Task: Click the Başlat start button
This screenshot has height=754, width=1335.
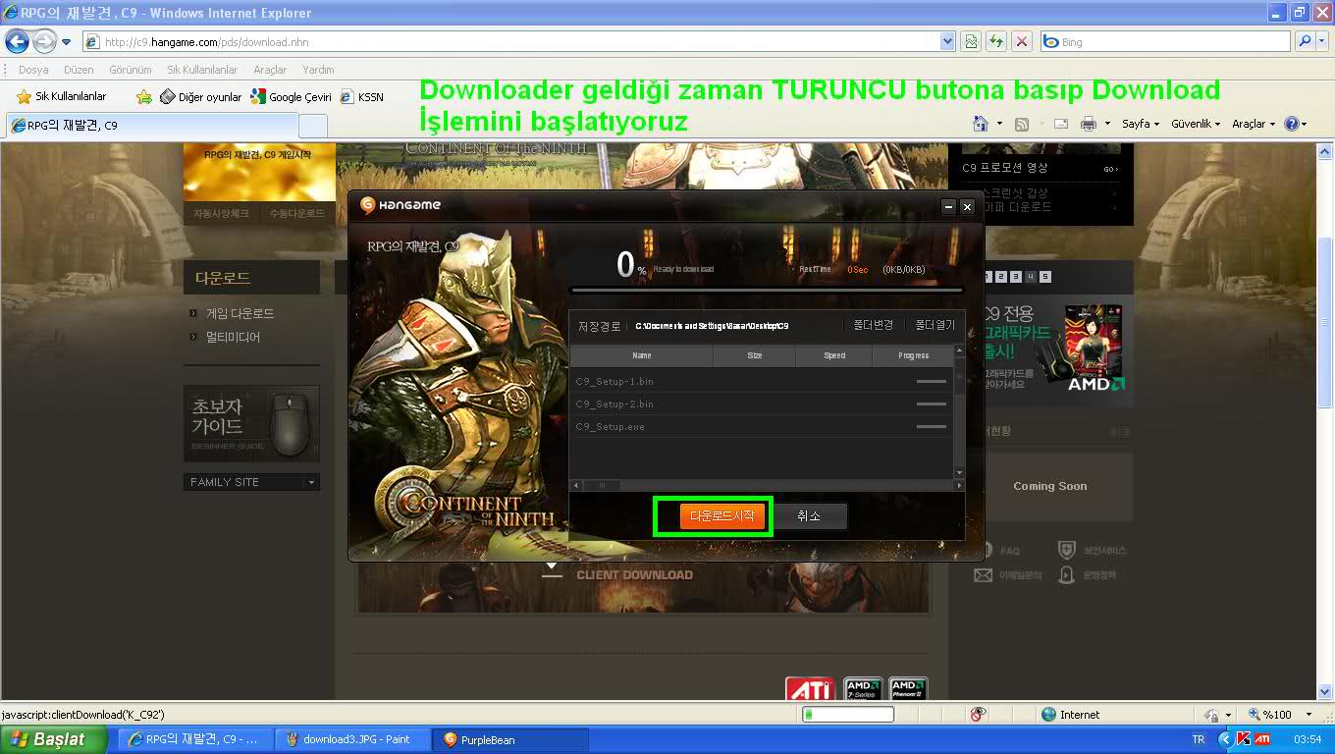Action: pyautogui.click(x=54, y=739)
